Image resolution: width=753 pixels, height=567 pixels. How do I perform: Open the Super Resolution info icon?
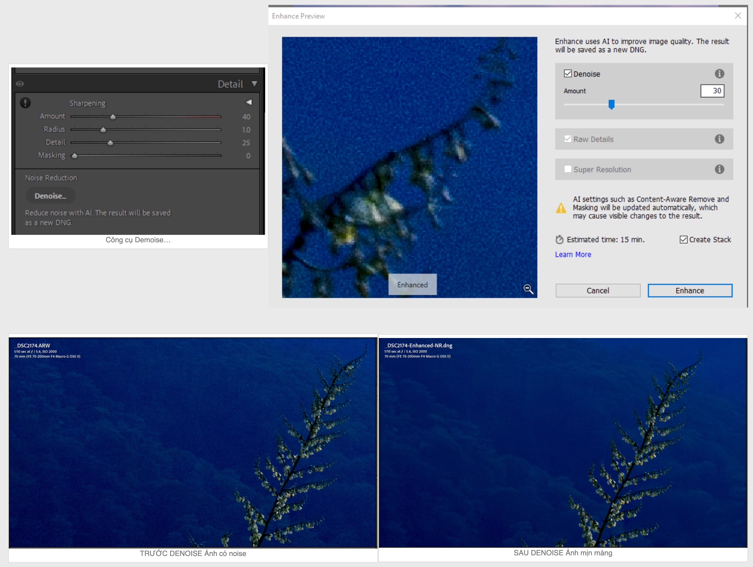(x=719, y=169)
